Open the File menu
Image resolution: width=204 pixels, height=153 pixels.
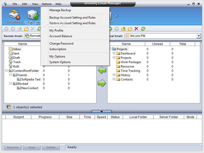click(15, 4)
